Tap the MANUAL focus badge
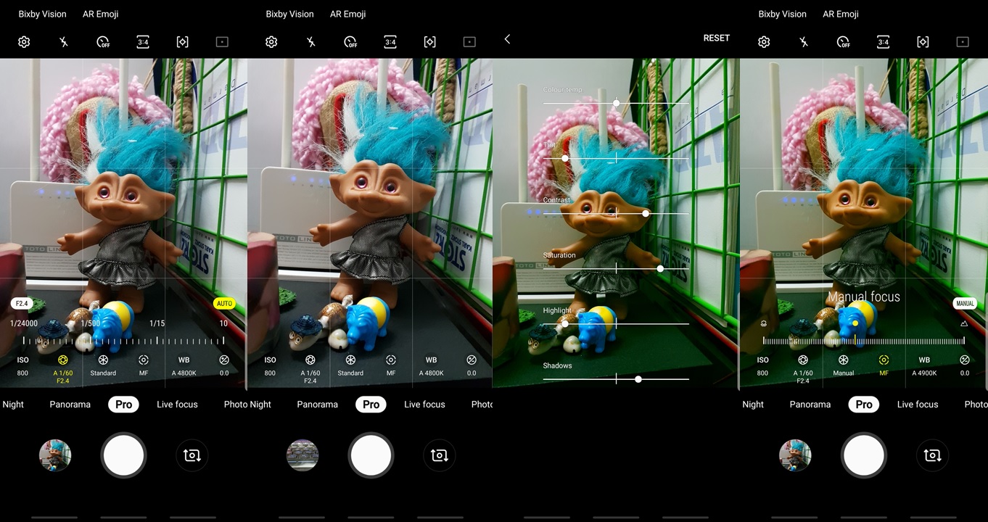The height and width of the screenshot is (522, 988). tap(965, 304)
